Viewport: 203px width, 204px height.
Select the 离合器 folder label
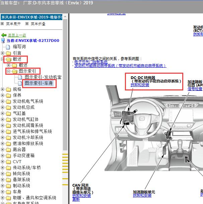tap(19, 150)
